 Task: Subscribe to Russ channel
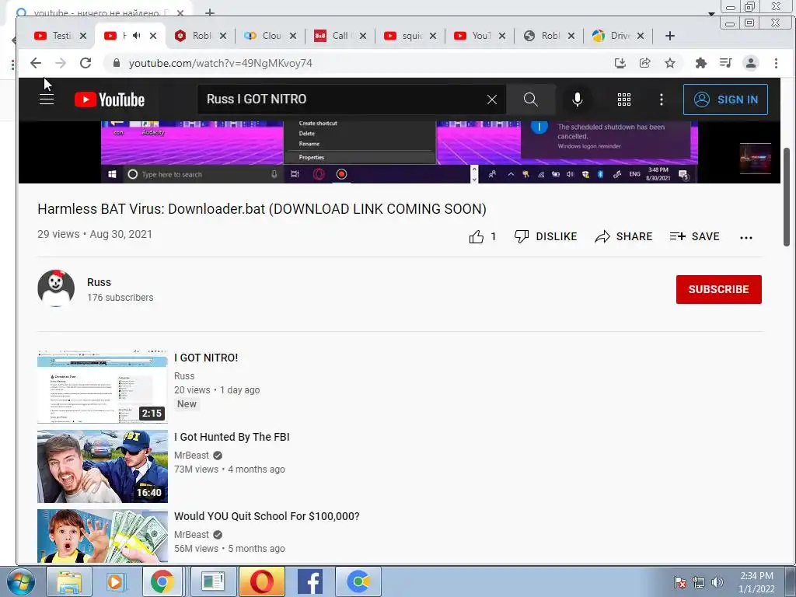[719, 289]
